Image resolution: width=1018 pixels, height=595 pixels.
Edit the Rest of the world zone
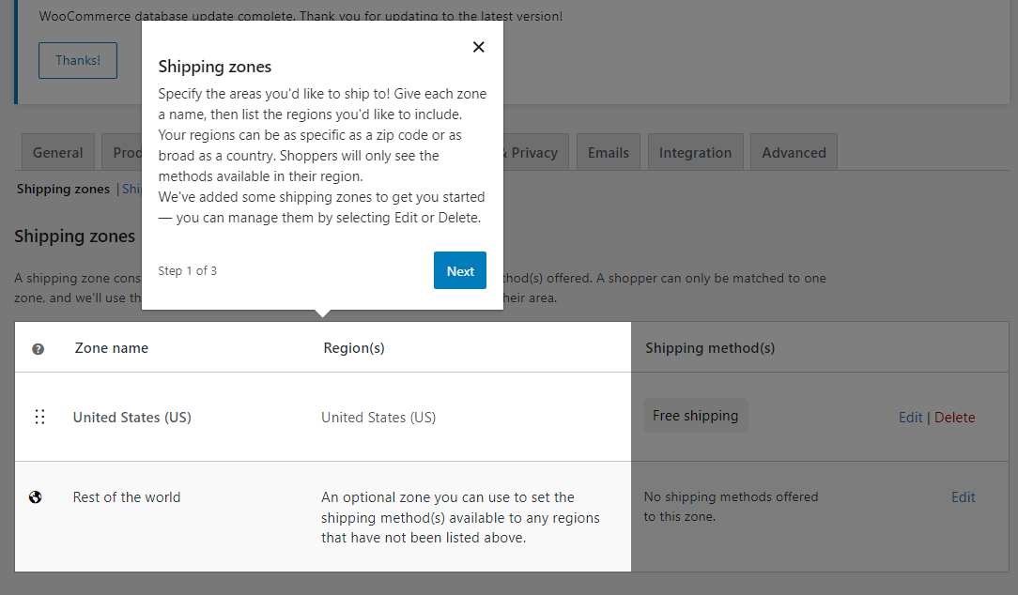tap(963, 496)
